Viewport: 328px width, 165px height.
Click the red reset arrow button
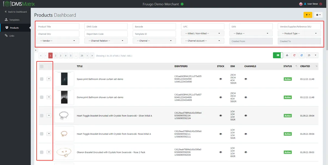pos(294,55)
